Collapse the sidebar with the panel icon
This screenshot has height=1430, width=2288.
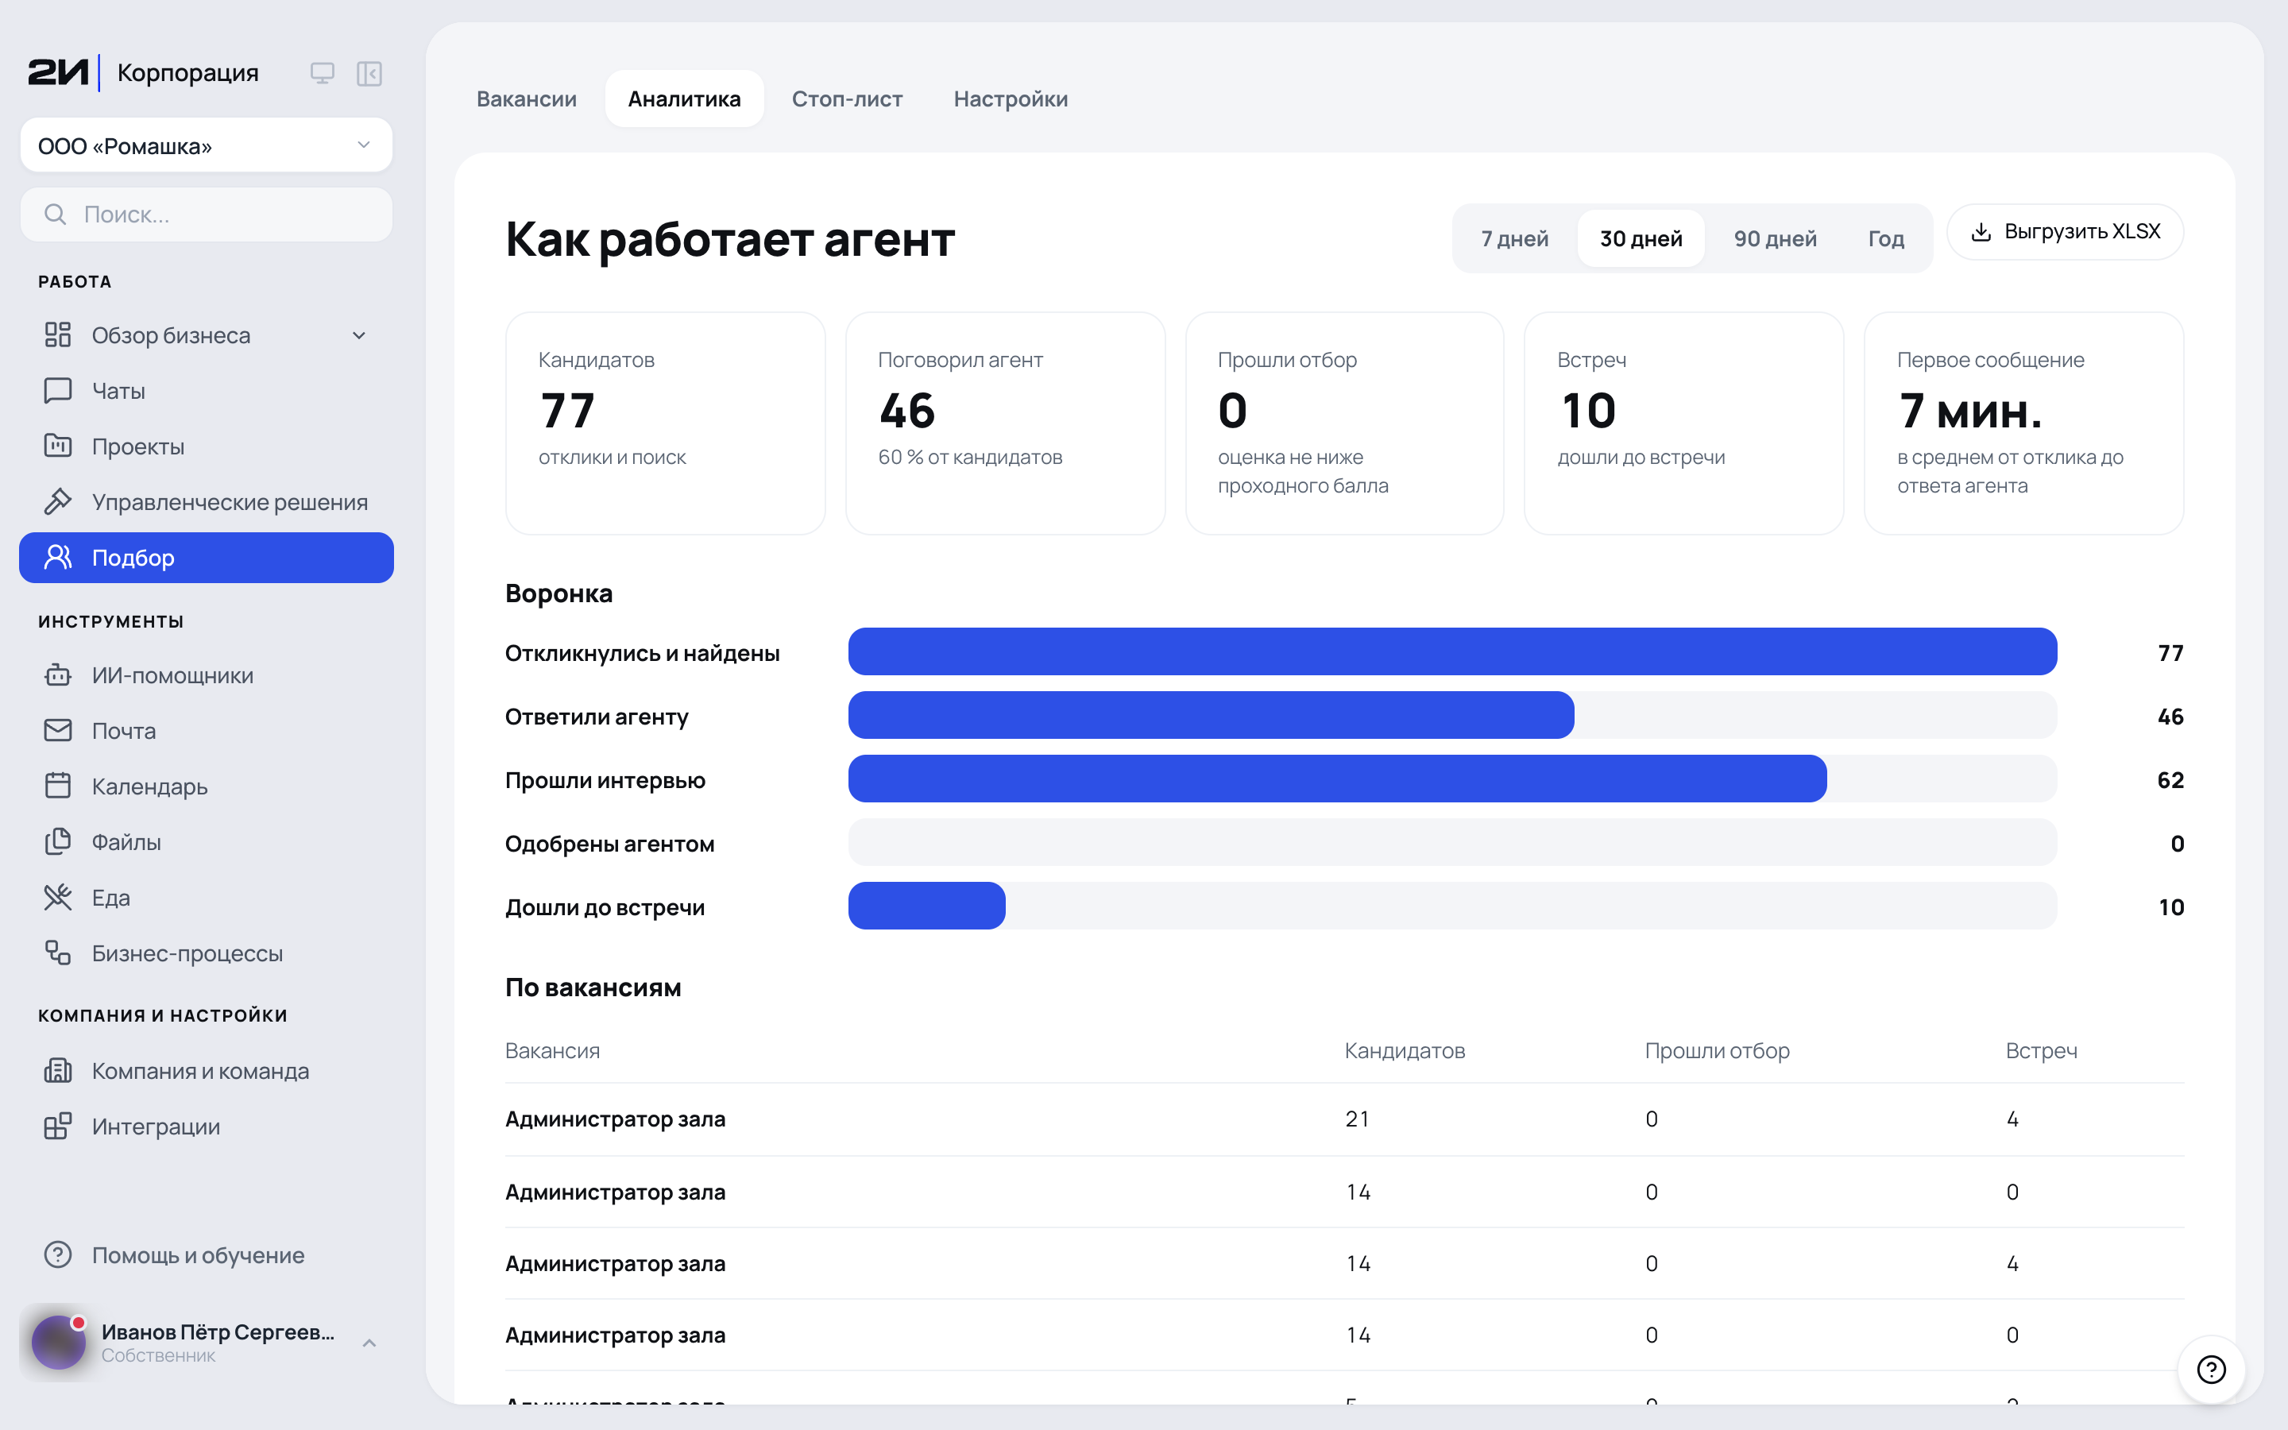click(369, 73)
